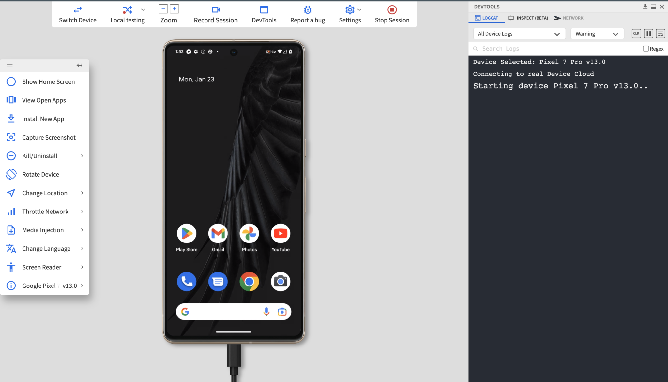This screenshot has height=382, width=668.
Task: Click Show Home Screen option
Action: tap(48, 82)
